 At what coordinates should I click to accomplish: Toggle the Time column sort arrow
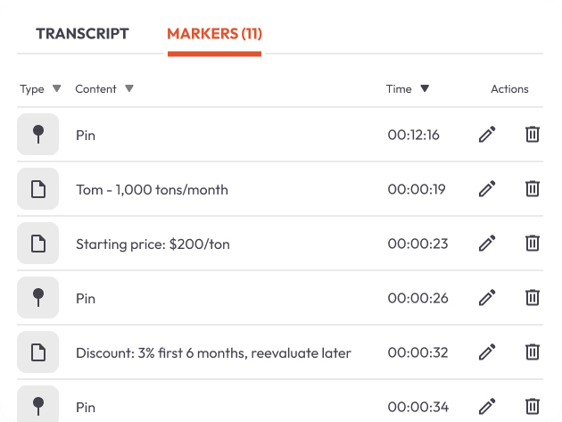tap(425, 88)
